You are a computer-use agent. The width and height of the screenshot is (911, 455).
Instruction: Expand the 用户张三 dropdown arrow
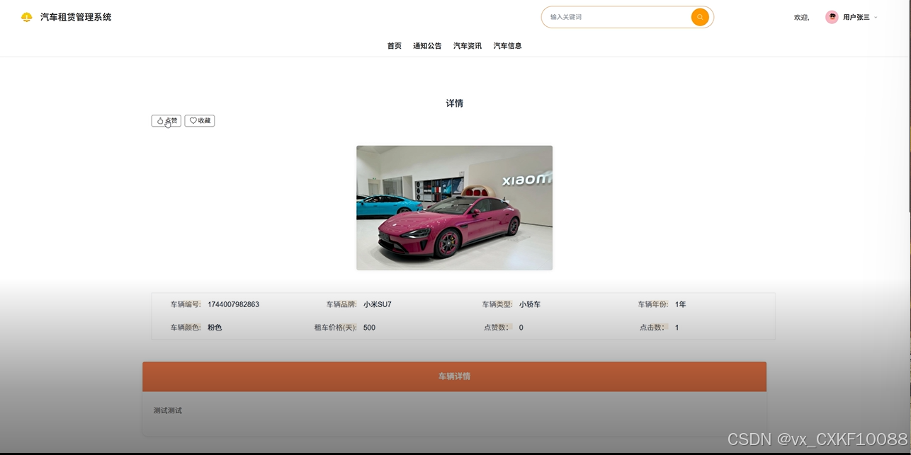point(876,18)
